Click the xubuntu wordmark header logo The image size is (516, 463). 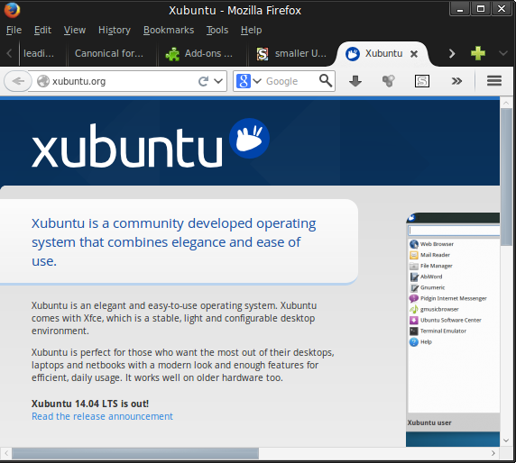pyautogui.click(x=126, y=146)
